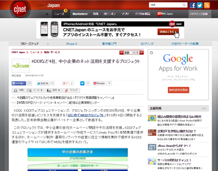Screen dimensions: 218x171
Task: Open the 特集 menu item
Action: [x=96, y=14]
